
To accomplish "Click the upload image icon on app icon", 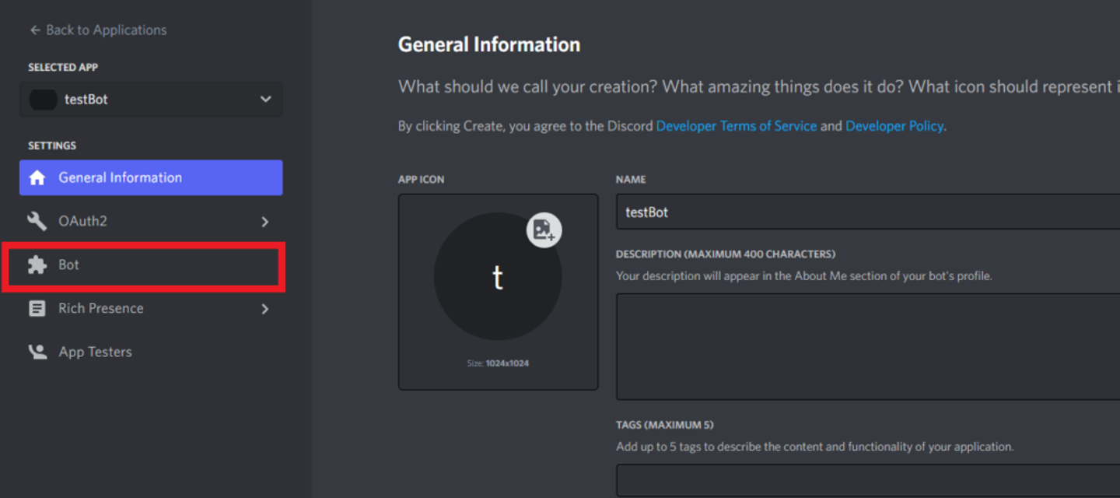I will point(544,230).
